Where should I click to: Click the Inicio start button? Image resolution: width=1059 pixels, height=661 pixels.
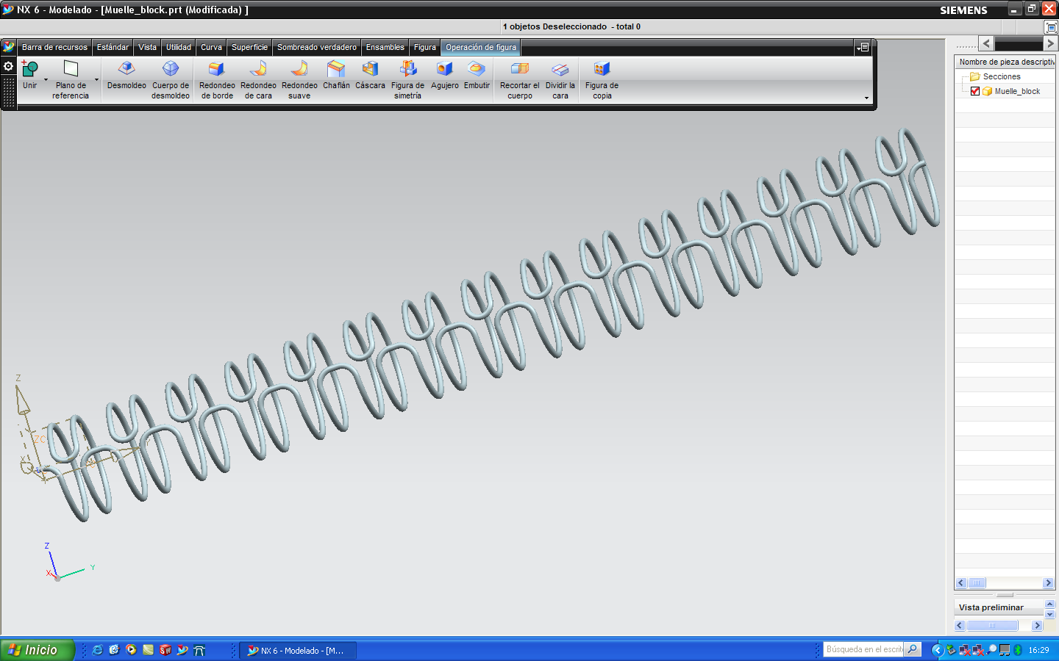click(x=37, y=650)
